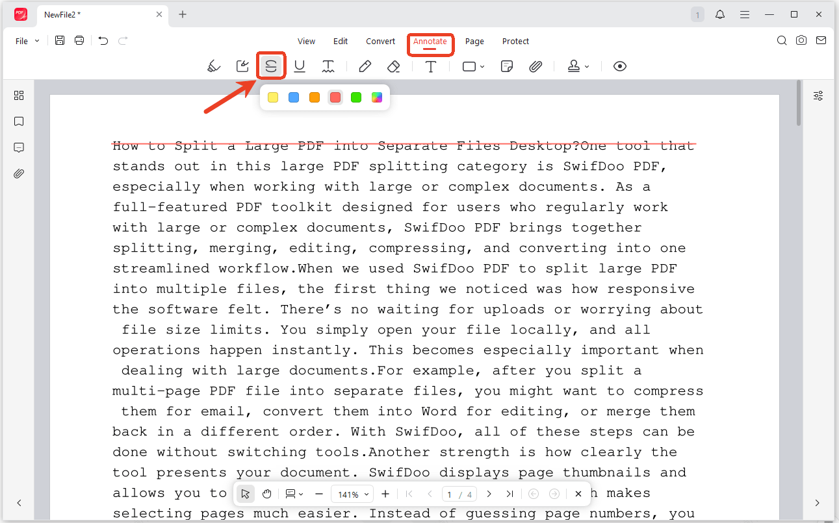Select the Squiggly underline tool

[329, 66]
